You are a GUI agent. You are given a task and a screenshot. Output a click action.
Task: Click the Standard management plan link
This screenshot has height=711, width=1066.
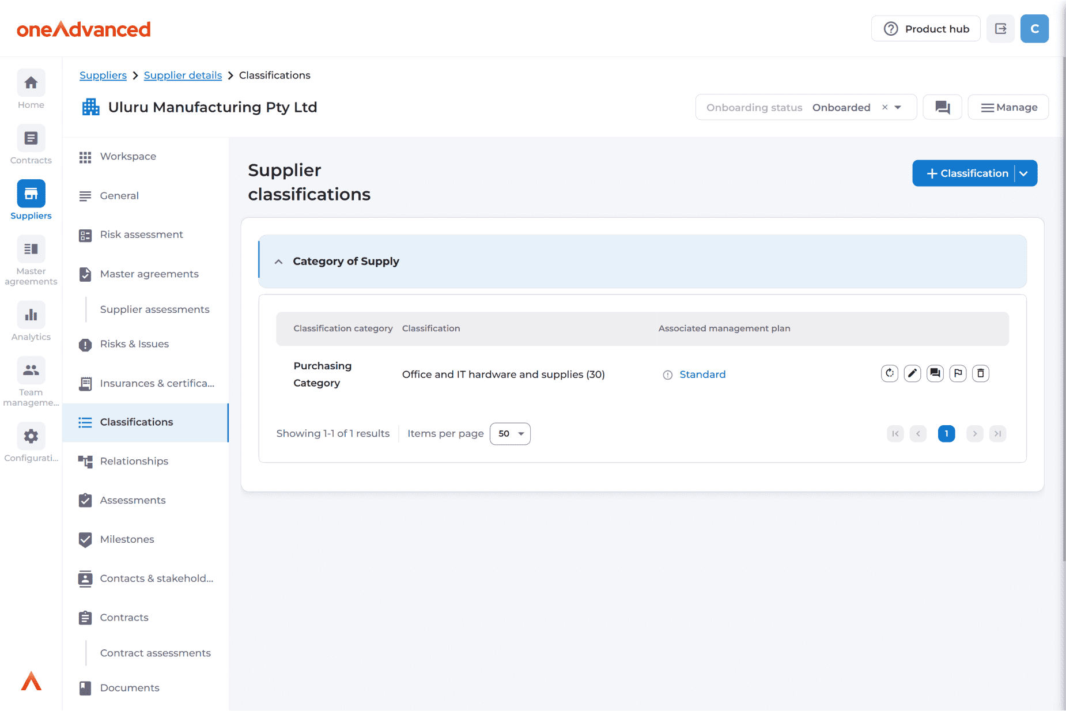point(702,375)
